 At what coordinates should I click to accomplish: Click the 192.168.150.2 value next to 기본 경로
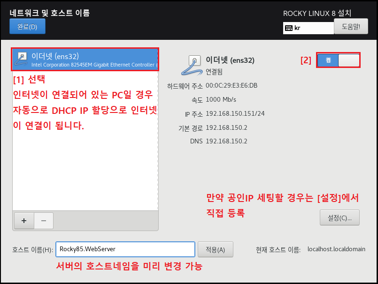[x=226, y=127]
